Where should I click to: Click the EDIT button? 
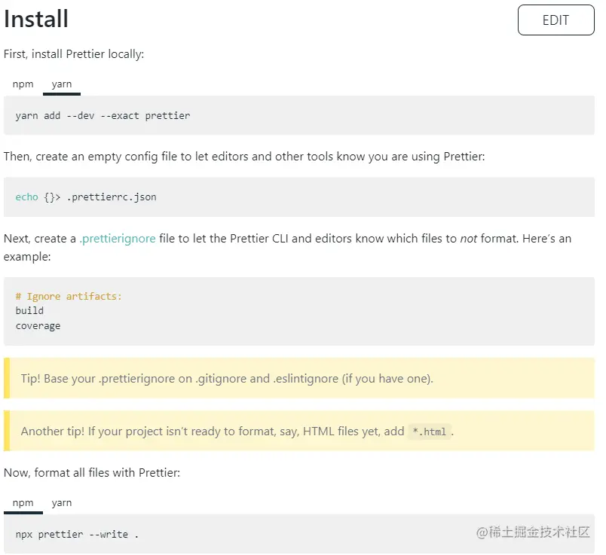tap(555, 20)
